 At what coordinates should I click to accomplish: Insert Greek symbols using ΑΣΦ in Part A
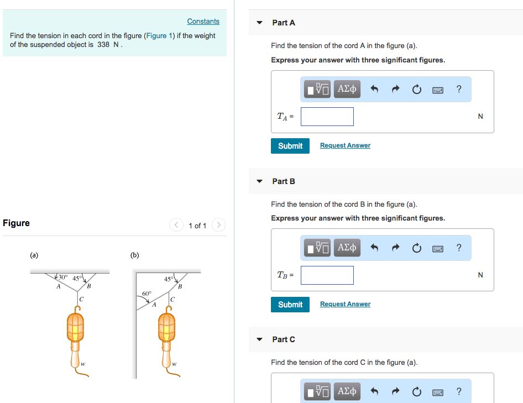(347, 89)
